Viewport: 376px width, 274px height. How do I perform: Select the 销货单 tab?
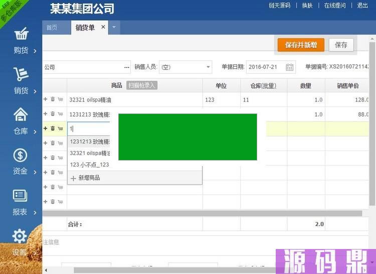[85, 27]
